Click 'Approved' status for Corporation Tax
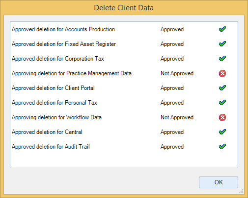248x198 pixels. [172, 59]
